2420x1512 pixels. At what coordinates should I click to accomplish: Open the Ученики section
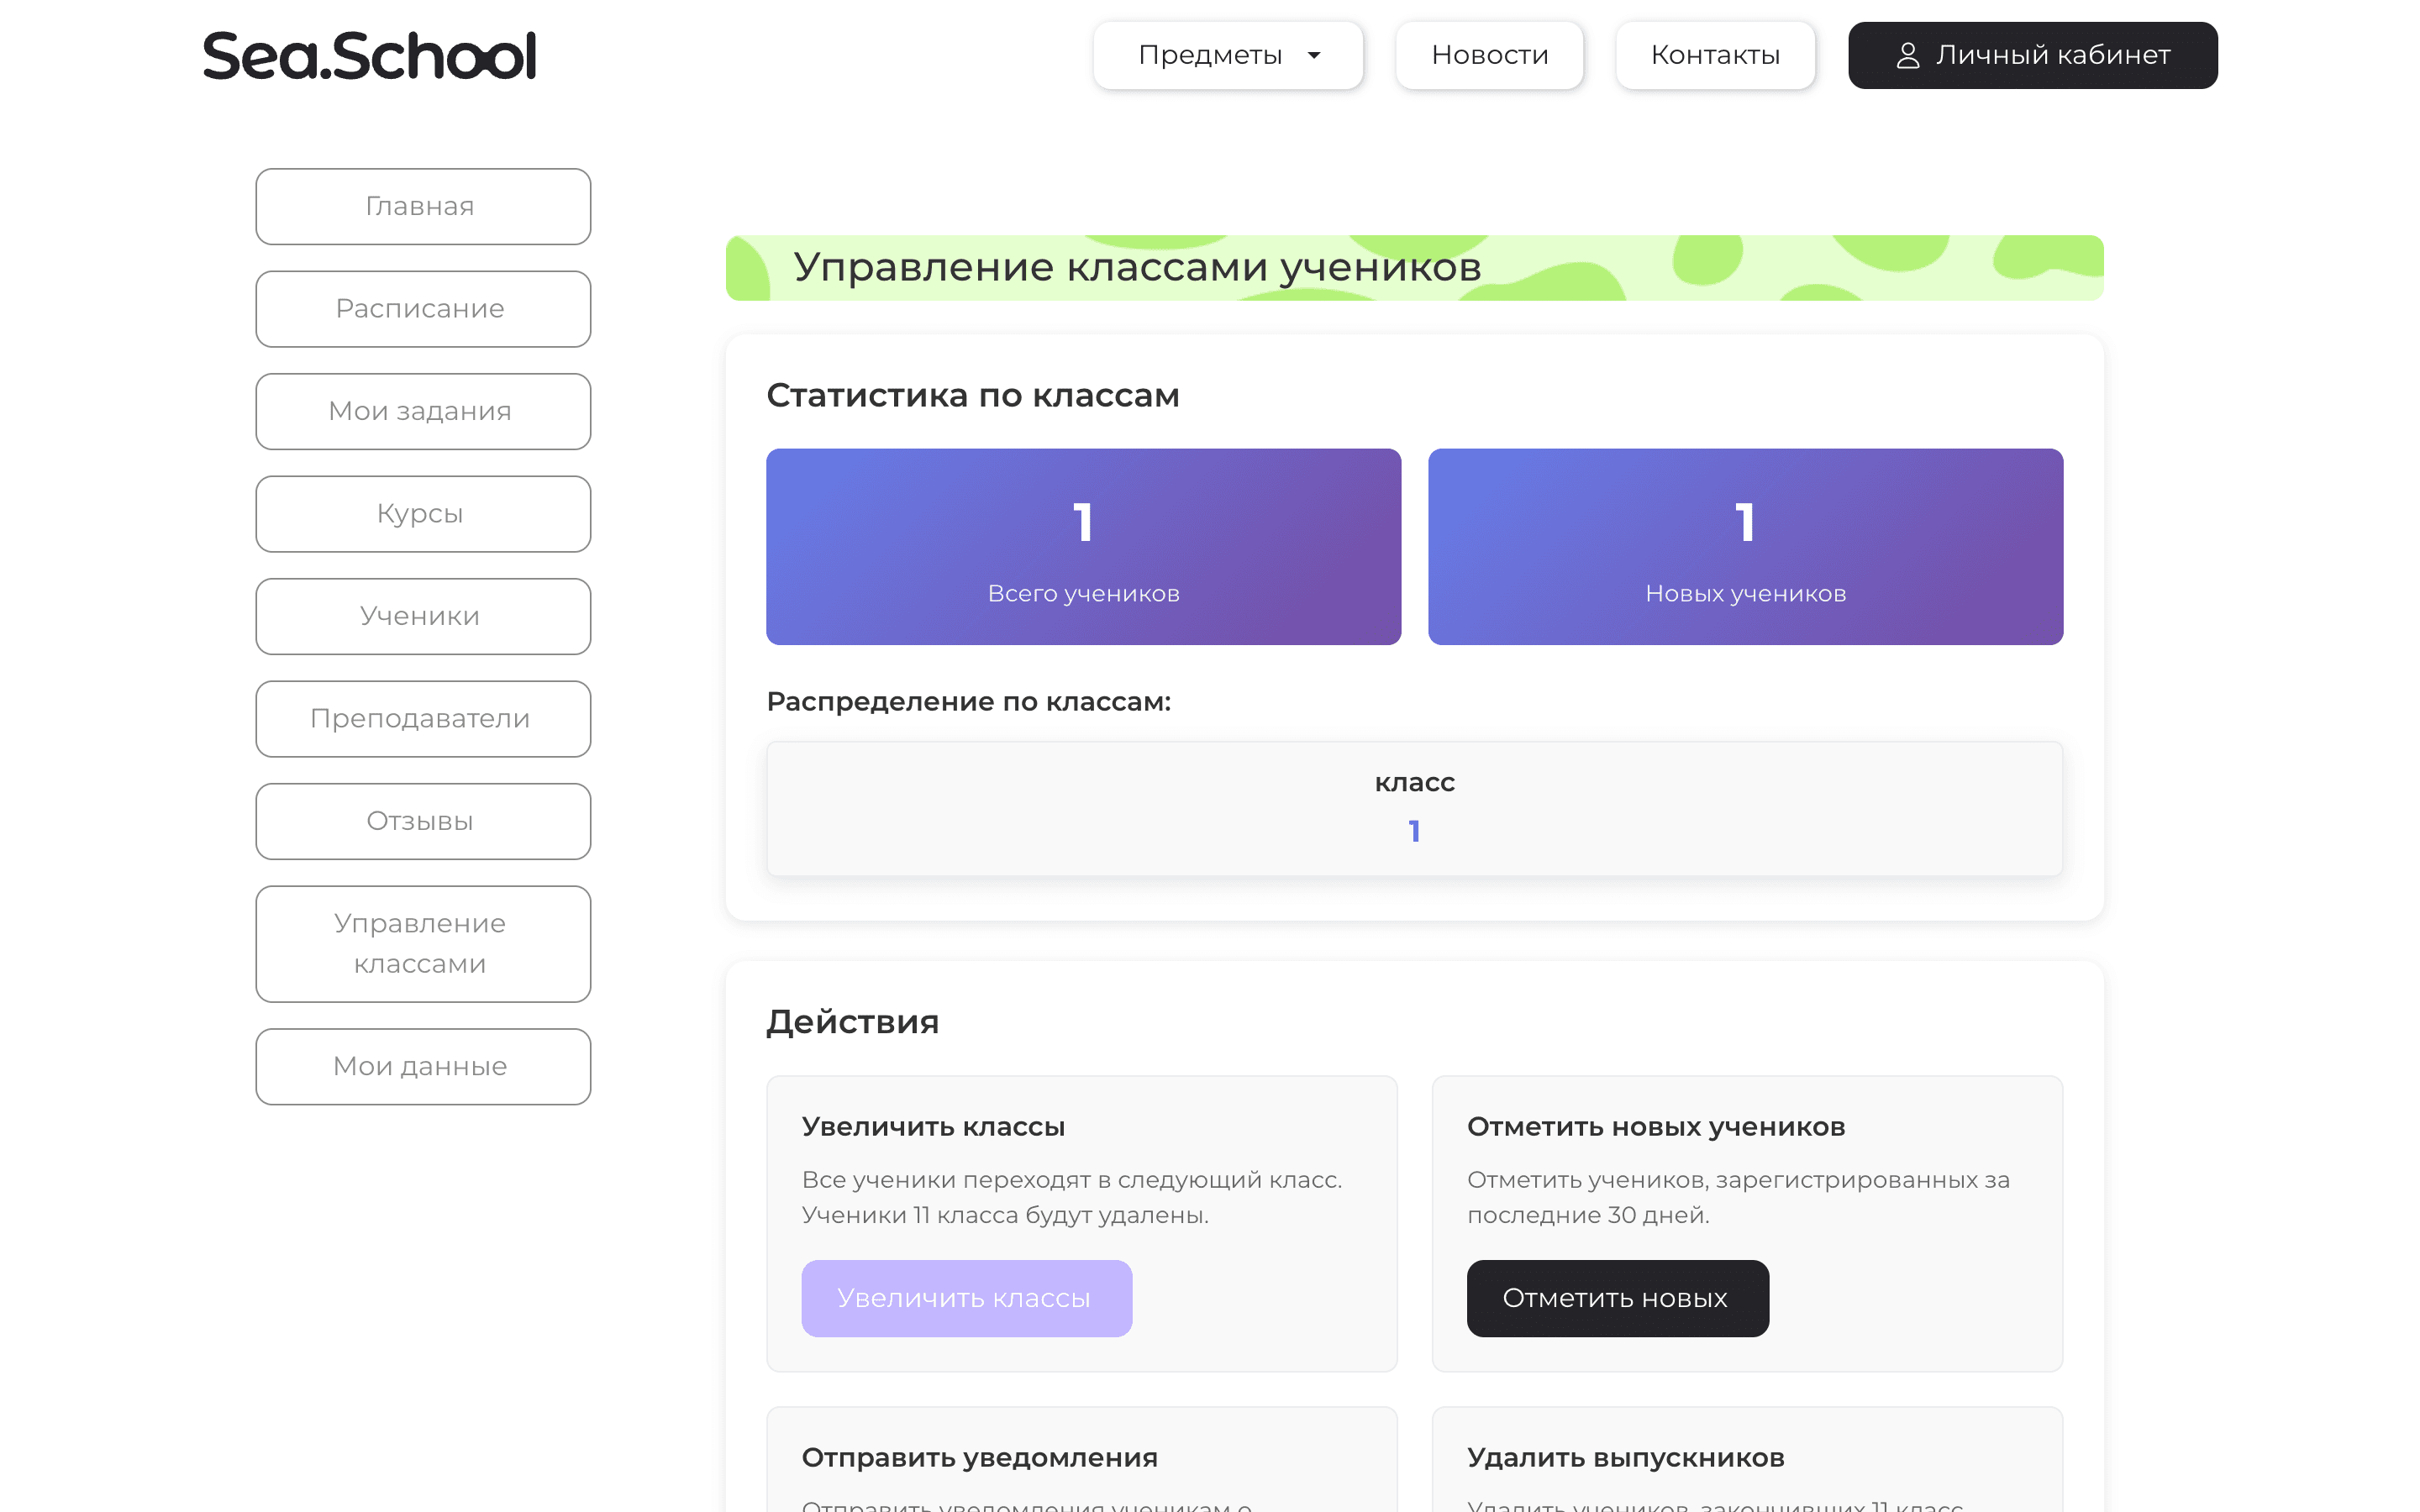coord(423,616)
